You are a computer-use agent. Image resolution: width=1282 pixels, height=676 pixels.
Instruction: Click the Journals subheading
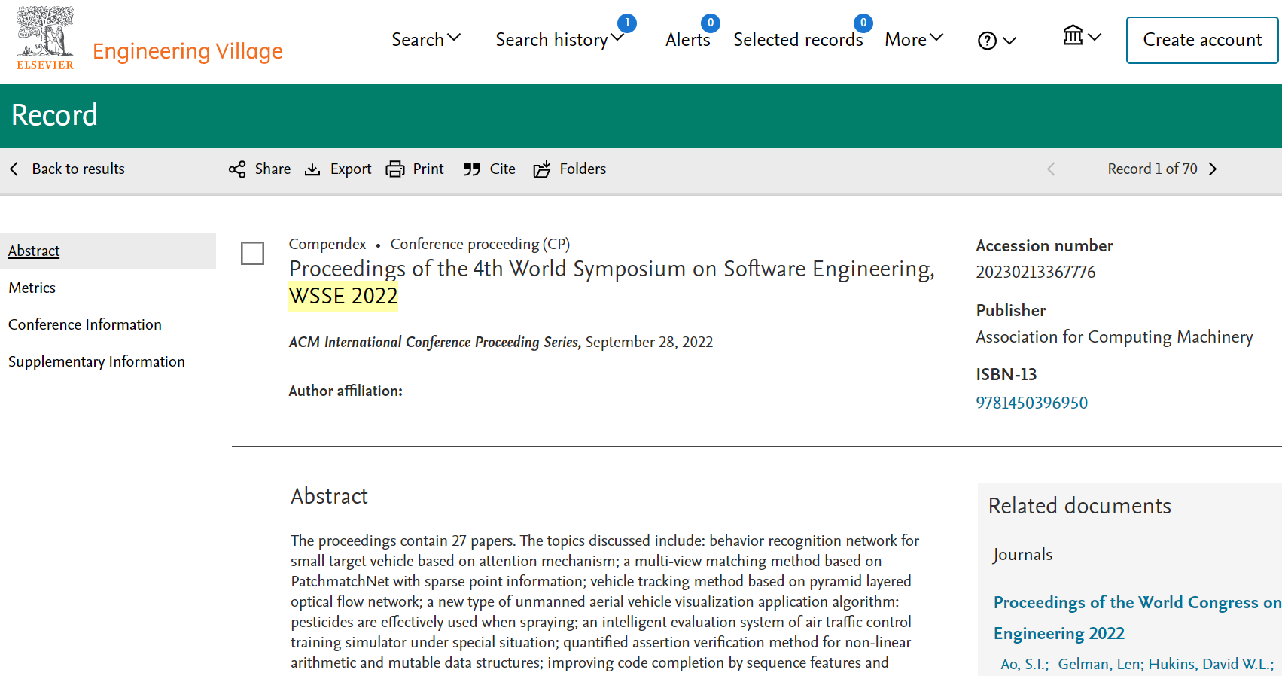(x=1022, y=555)
